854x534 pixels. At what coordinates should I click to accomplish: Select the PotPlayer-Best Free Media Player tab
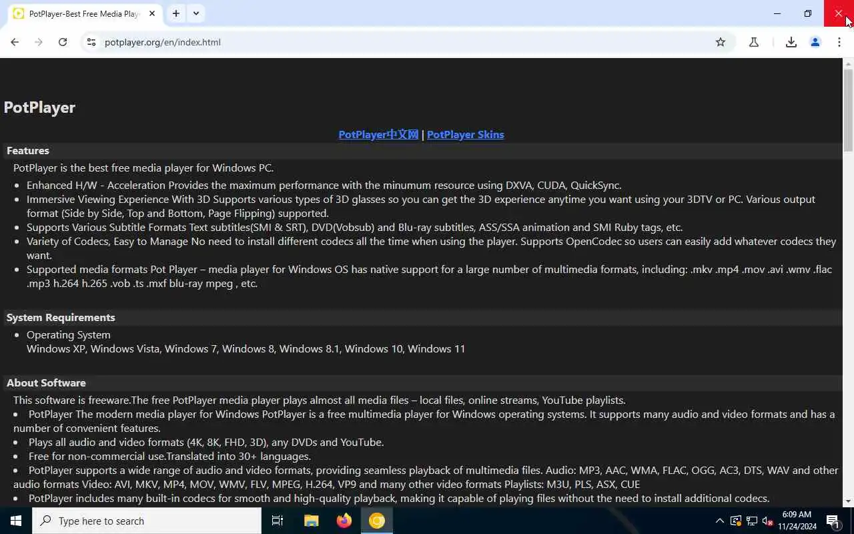[x=84, y=13]
